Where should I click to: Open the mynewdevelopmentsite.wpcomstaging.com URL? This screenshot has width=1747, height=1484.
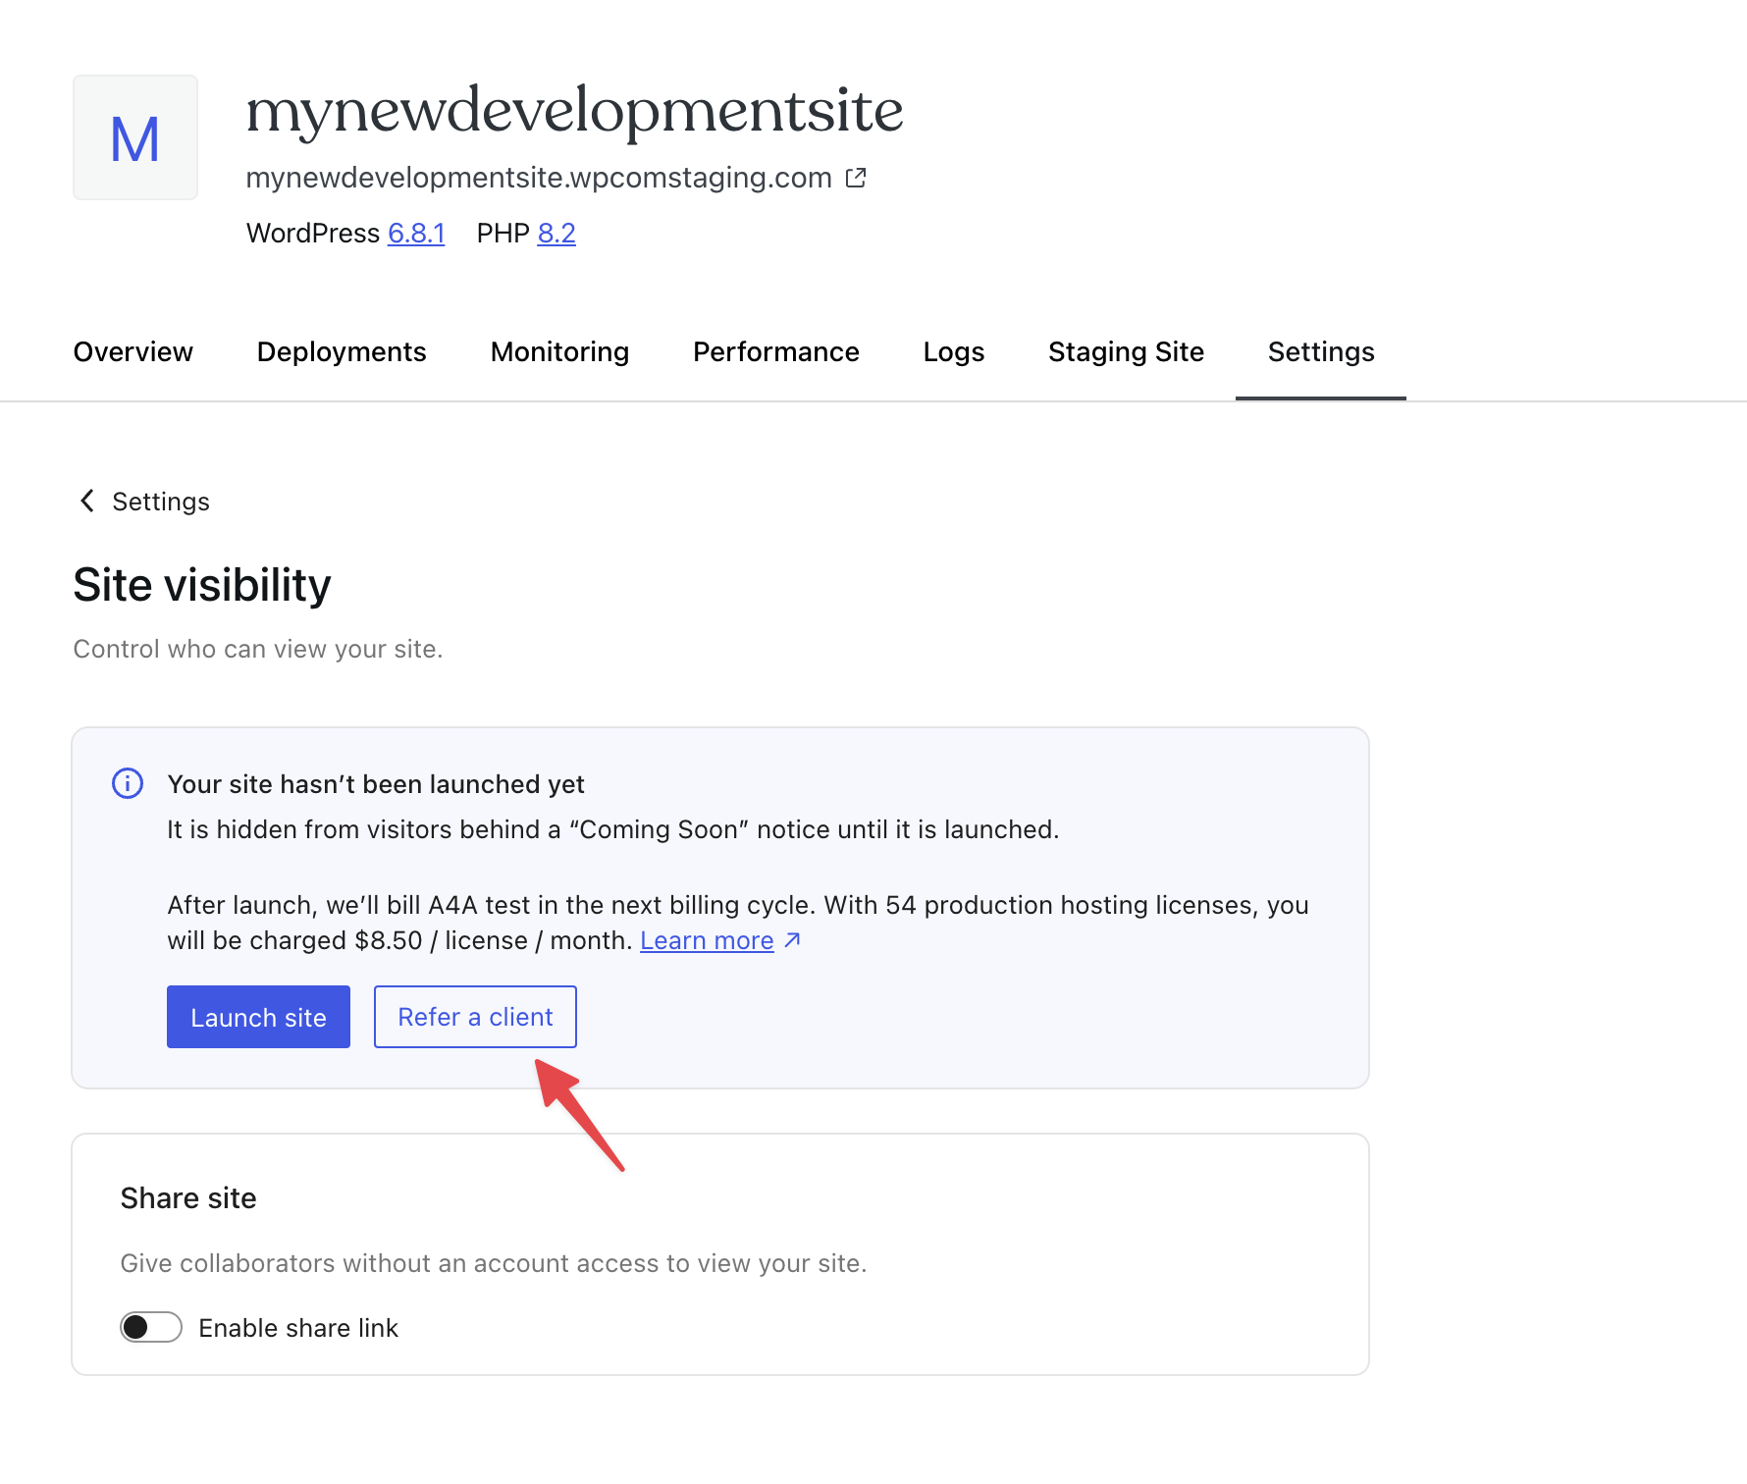coord(539,178)
